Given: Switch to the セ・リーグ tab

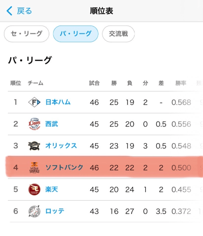Looking at the screenshot, I should (x=27, y=34).
